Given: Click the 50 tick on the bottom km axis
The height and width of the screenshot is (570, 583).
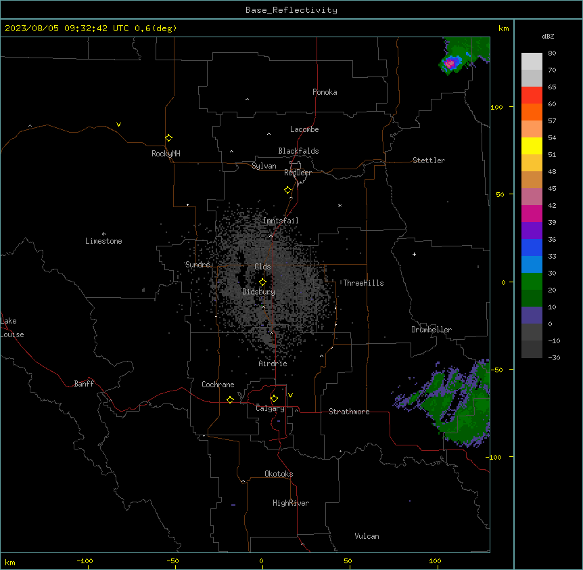Looking at the screenshot, I should (348, 561).
